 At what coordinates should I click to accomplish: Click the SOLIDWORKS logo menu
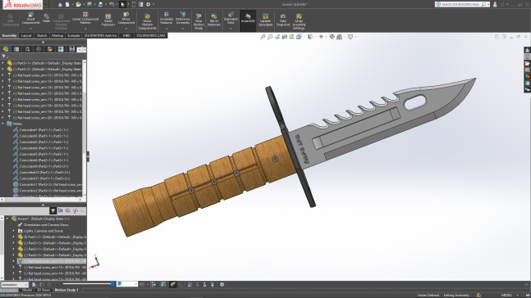pos(22,5)
